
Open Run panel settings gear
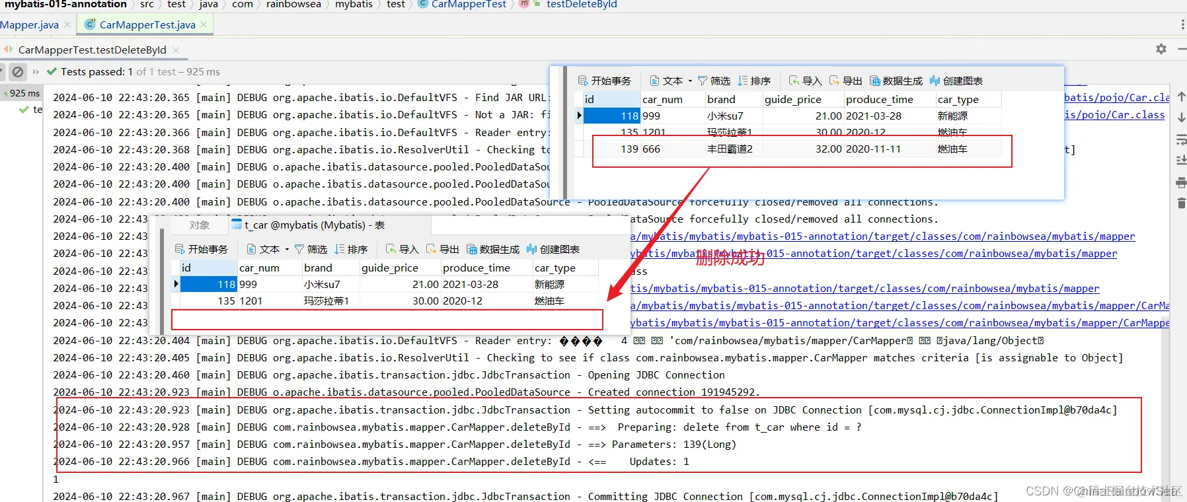point(1161,49)
